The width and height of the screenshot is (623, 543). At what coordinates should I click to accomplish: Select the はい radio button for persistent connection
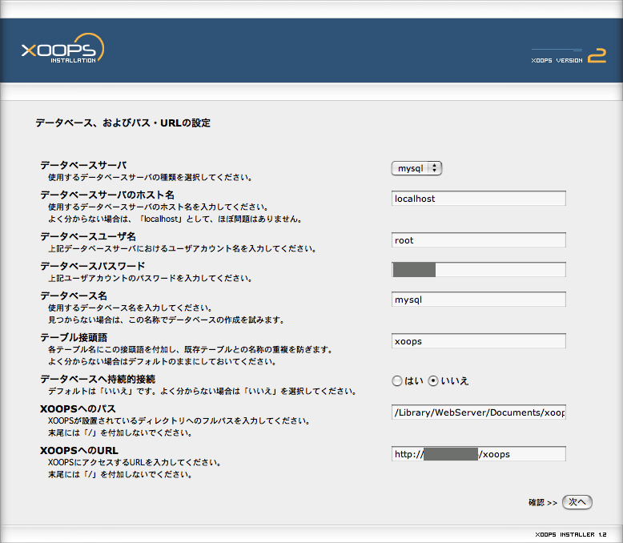pos(397,380)
